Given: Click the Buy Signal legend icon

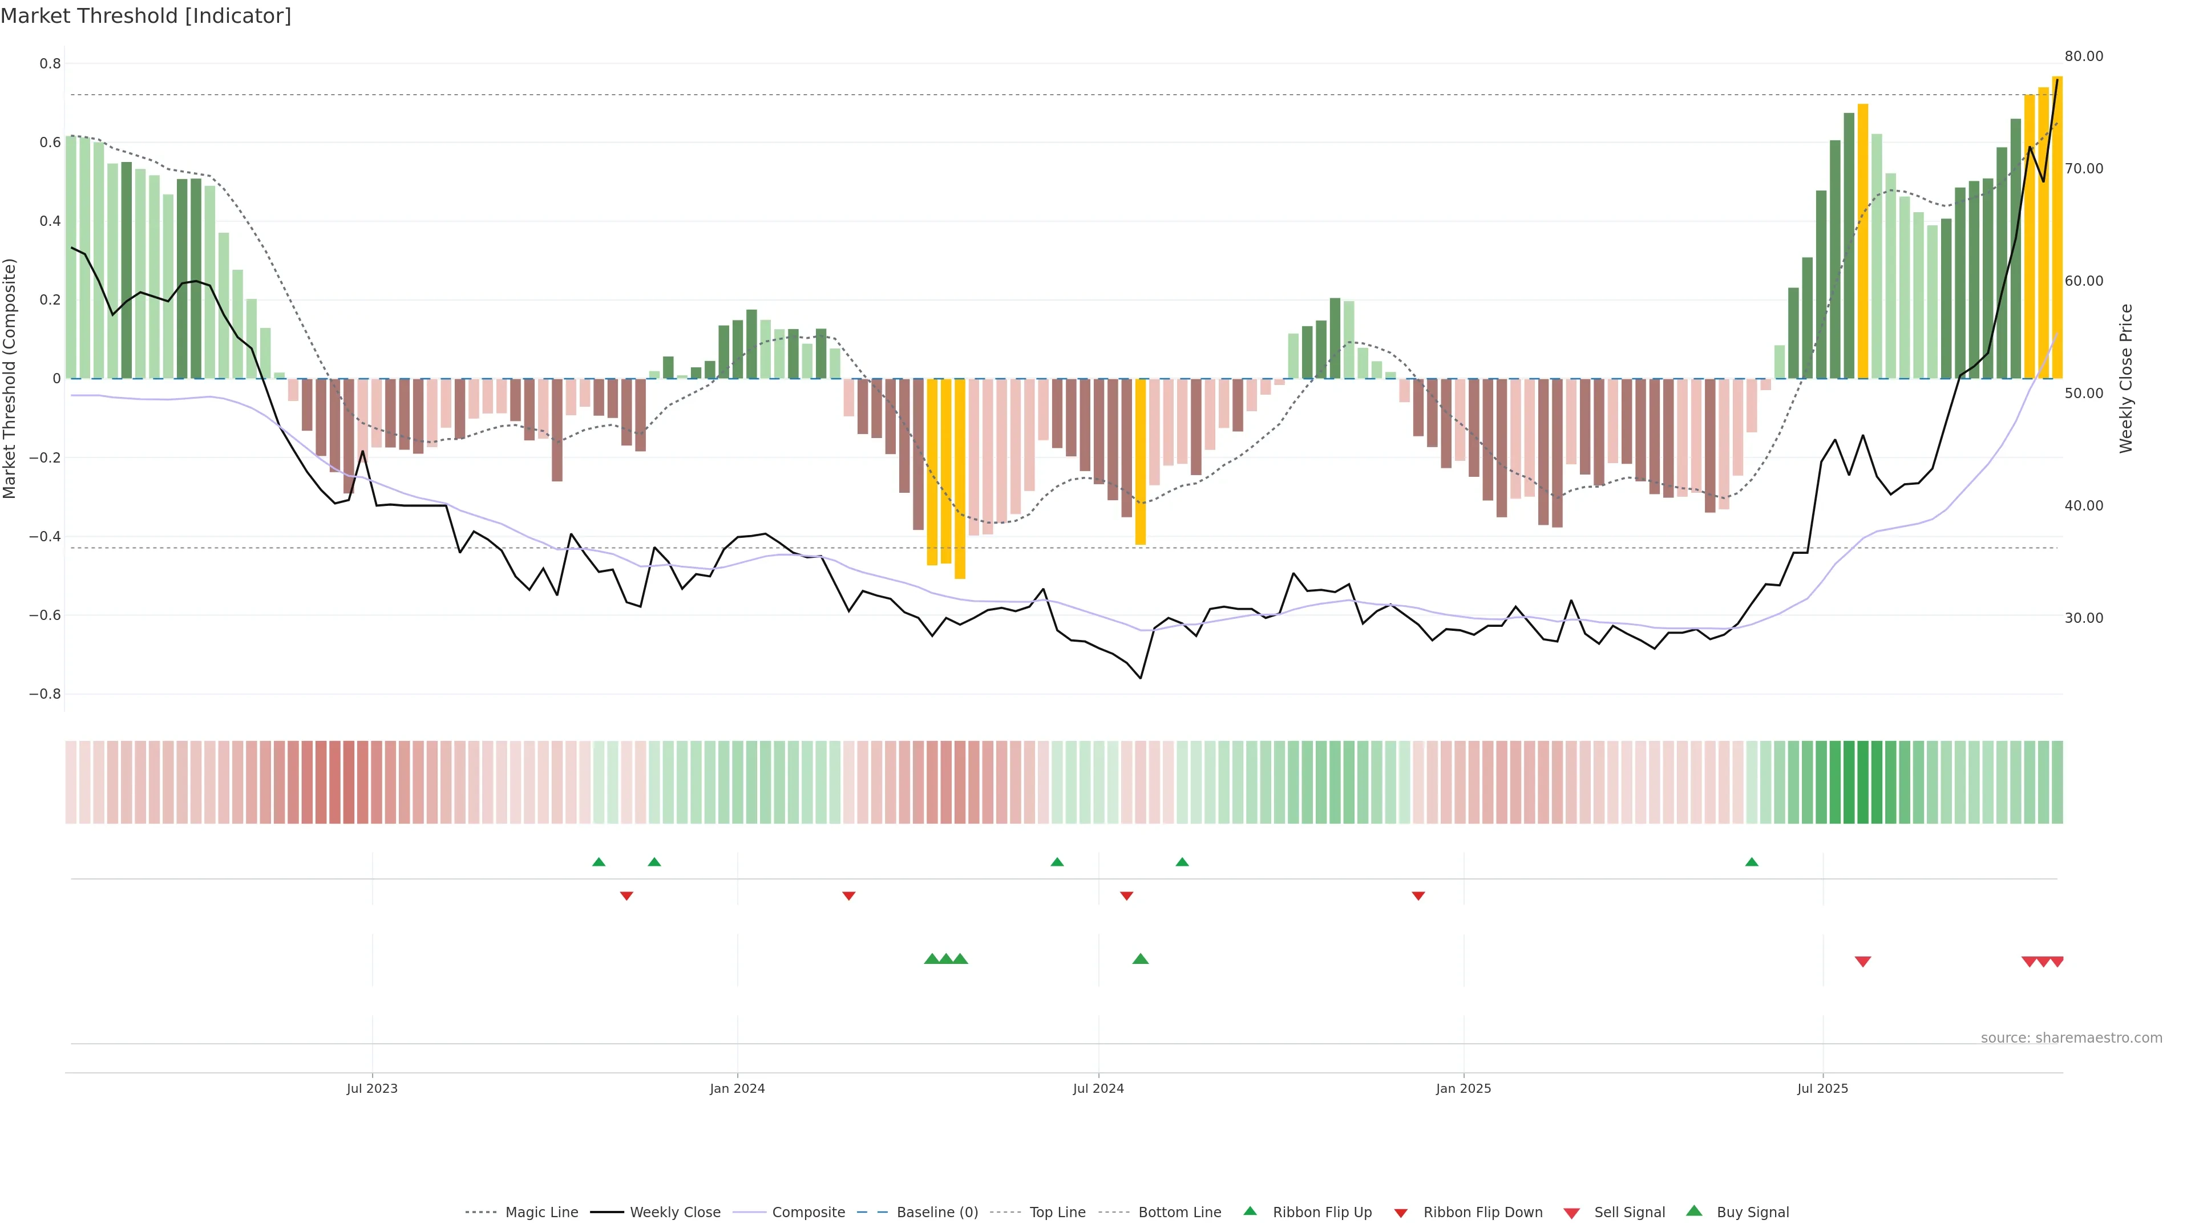Looking at the screenshot, I should point(1693,1211).
